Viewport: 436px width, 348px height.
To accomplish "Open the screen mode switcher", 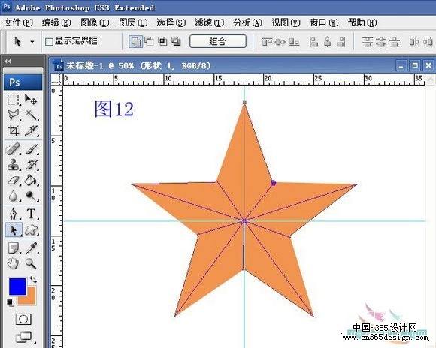I will 24,337.
